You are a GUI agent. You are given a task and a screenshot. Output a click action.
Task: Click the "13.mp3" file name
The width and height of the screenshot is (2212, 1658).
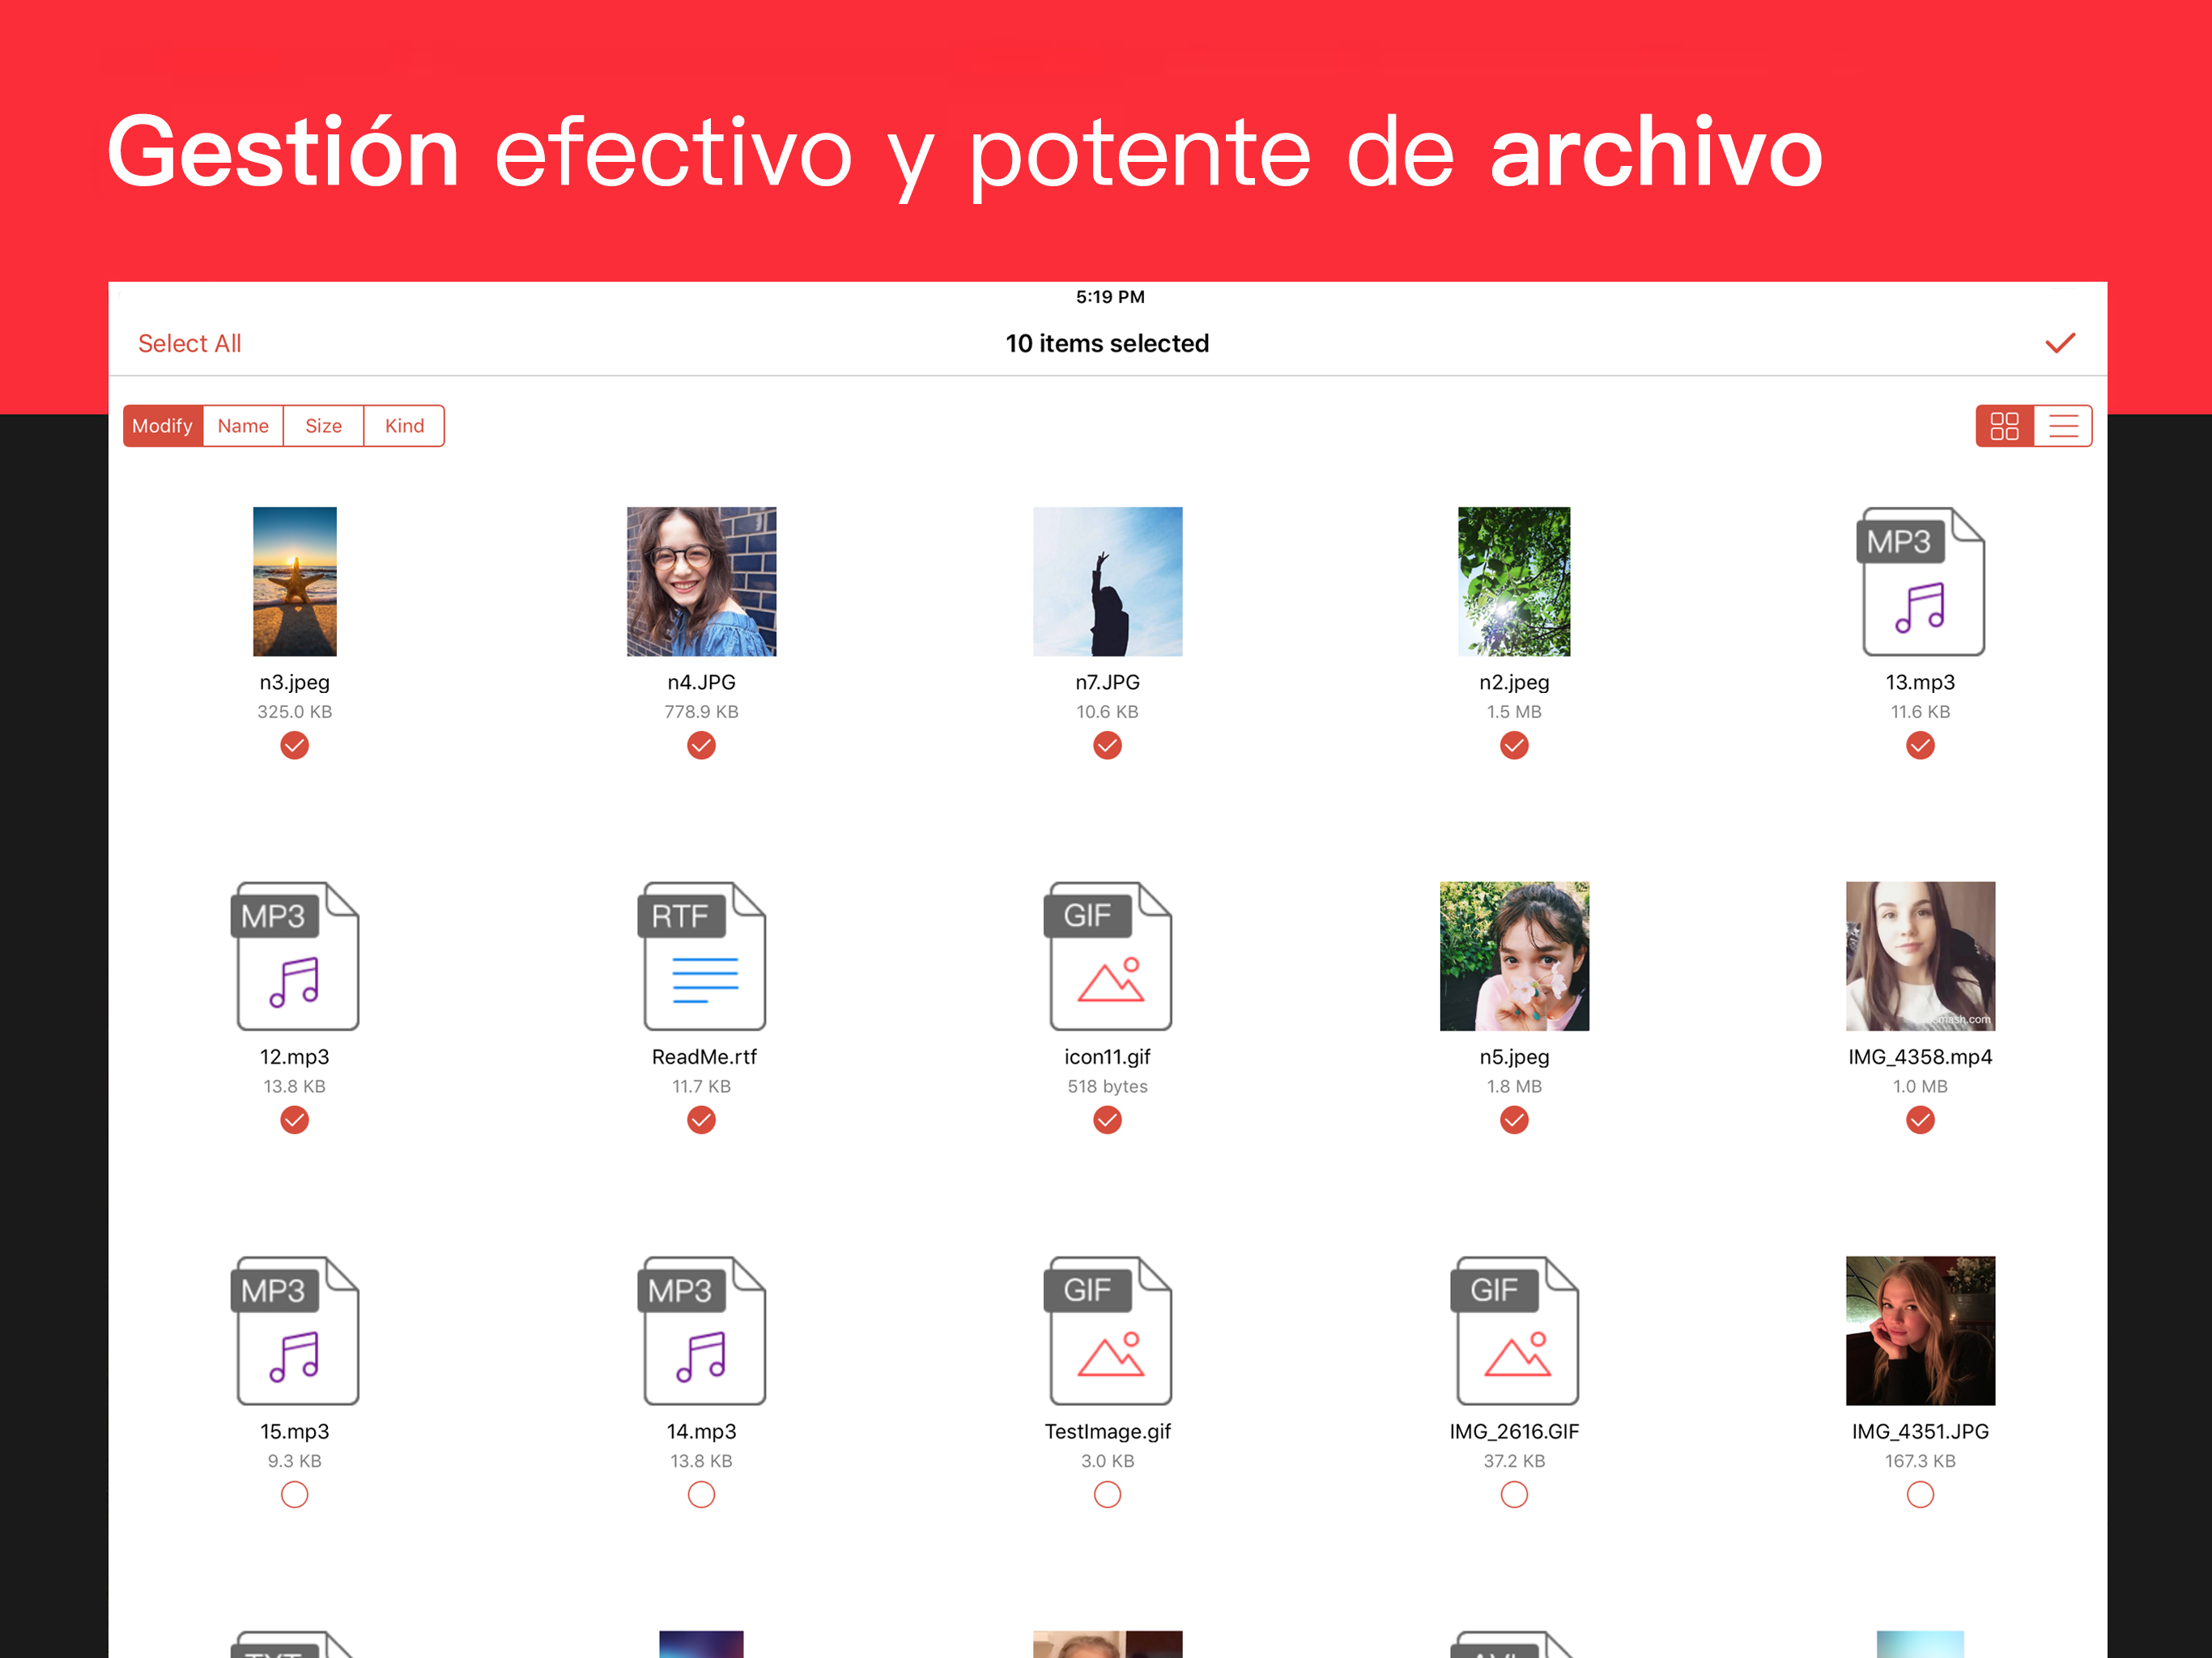click(x=1921, y=683)
